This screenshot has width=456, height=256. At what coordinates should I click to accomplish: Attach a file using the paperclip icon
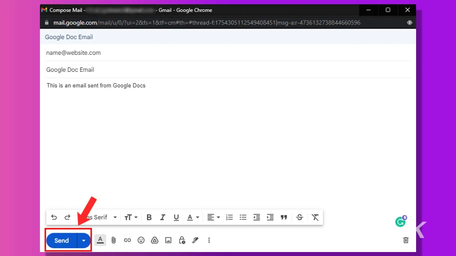[113, 240]
